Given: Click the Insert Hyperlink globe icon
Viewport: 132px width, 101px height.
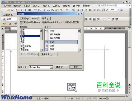Looking at the screenshot, I should (74, 10).
